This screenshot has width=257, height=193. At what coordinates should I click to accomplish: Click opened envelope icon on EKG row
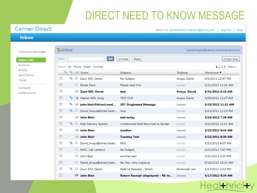point(76,143)
